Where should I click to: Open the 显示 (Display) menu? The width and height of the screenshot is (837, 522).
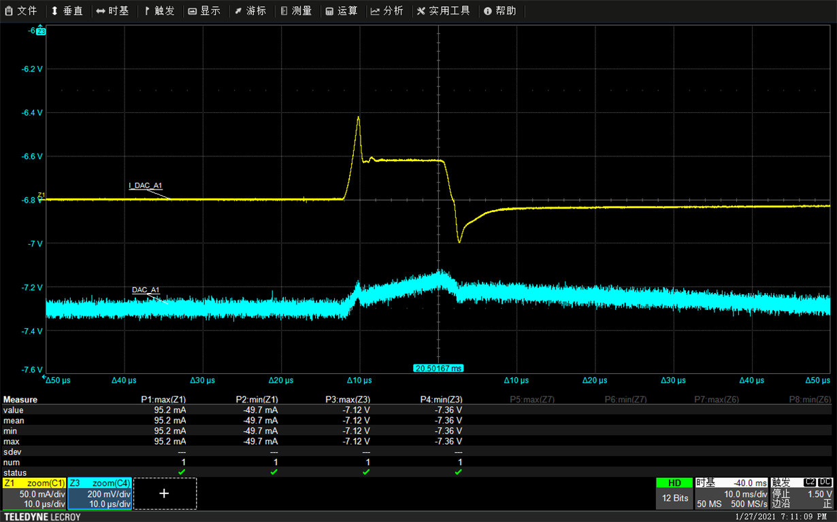click(204, 11)
